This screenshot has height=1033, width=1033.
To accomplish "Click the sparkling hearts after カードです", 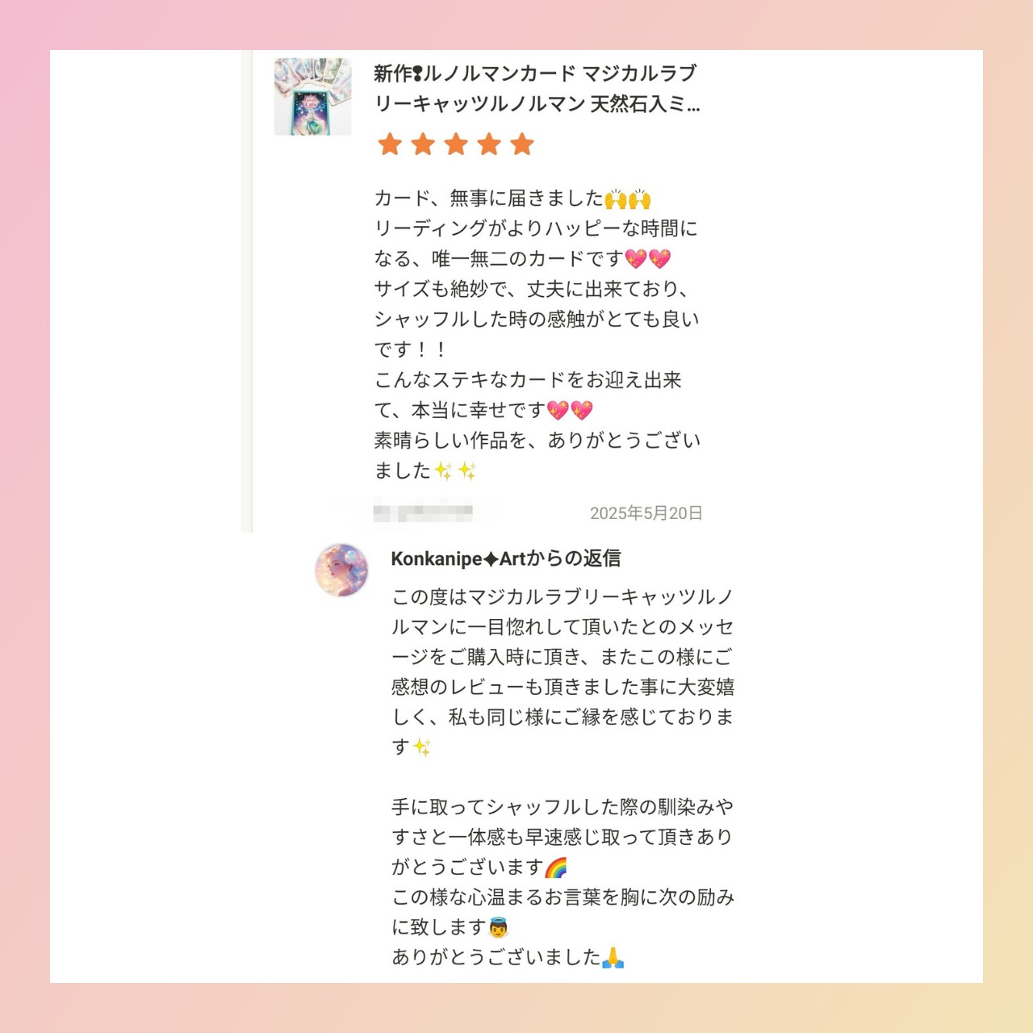I will point(648,259).
